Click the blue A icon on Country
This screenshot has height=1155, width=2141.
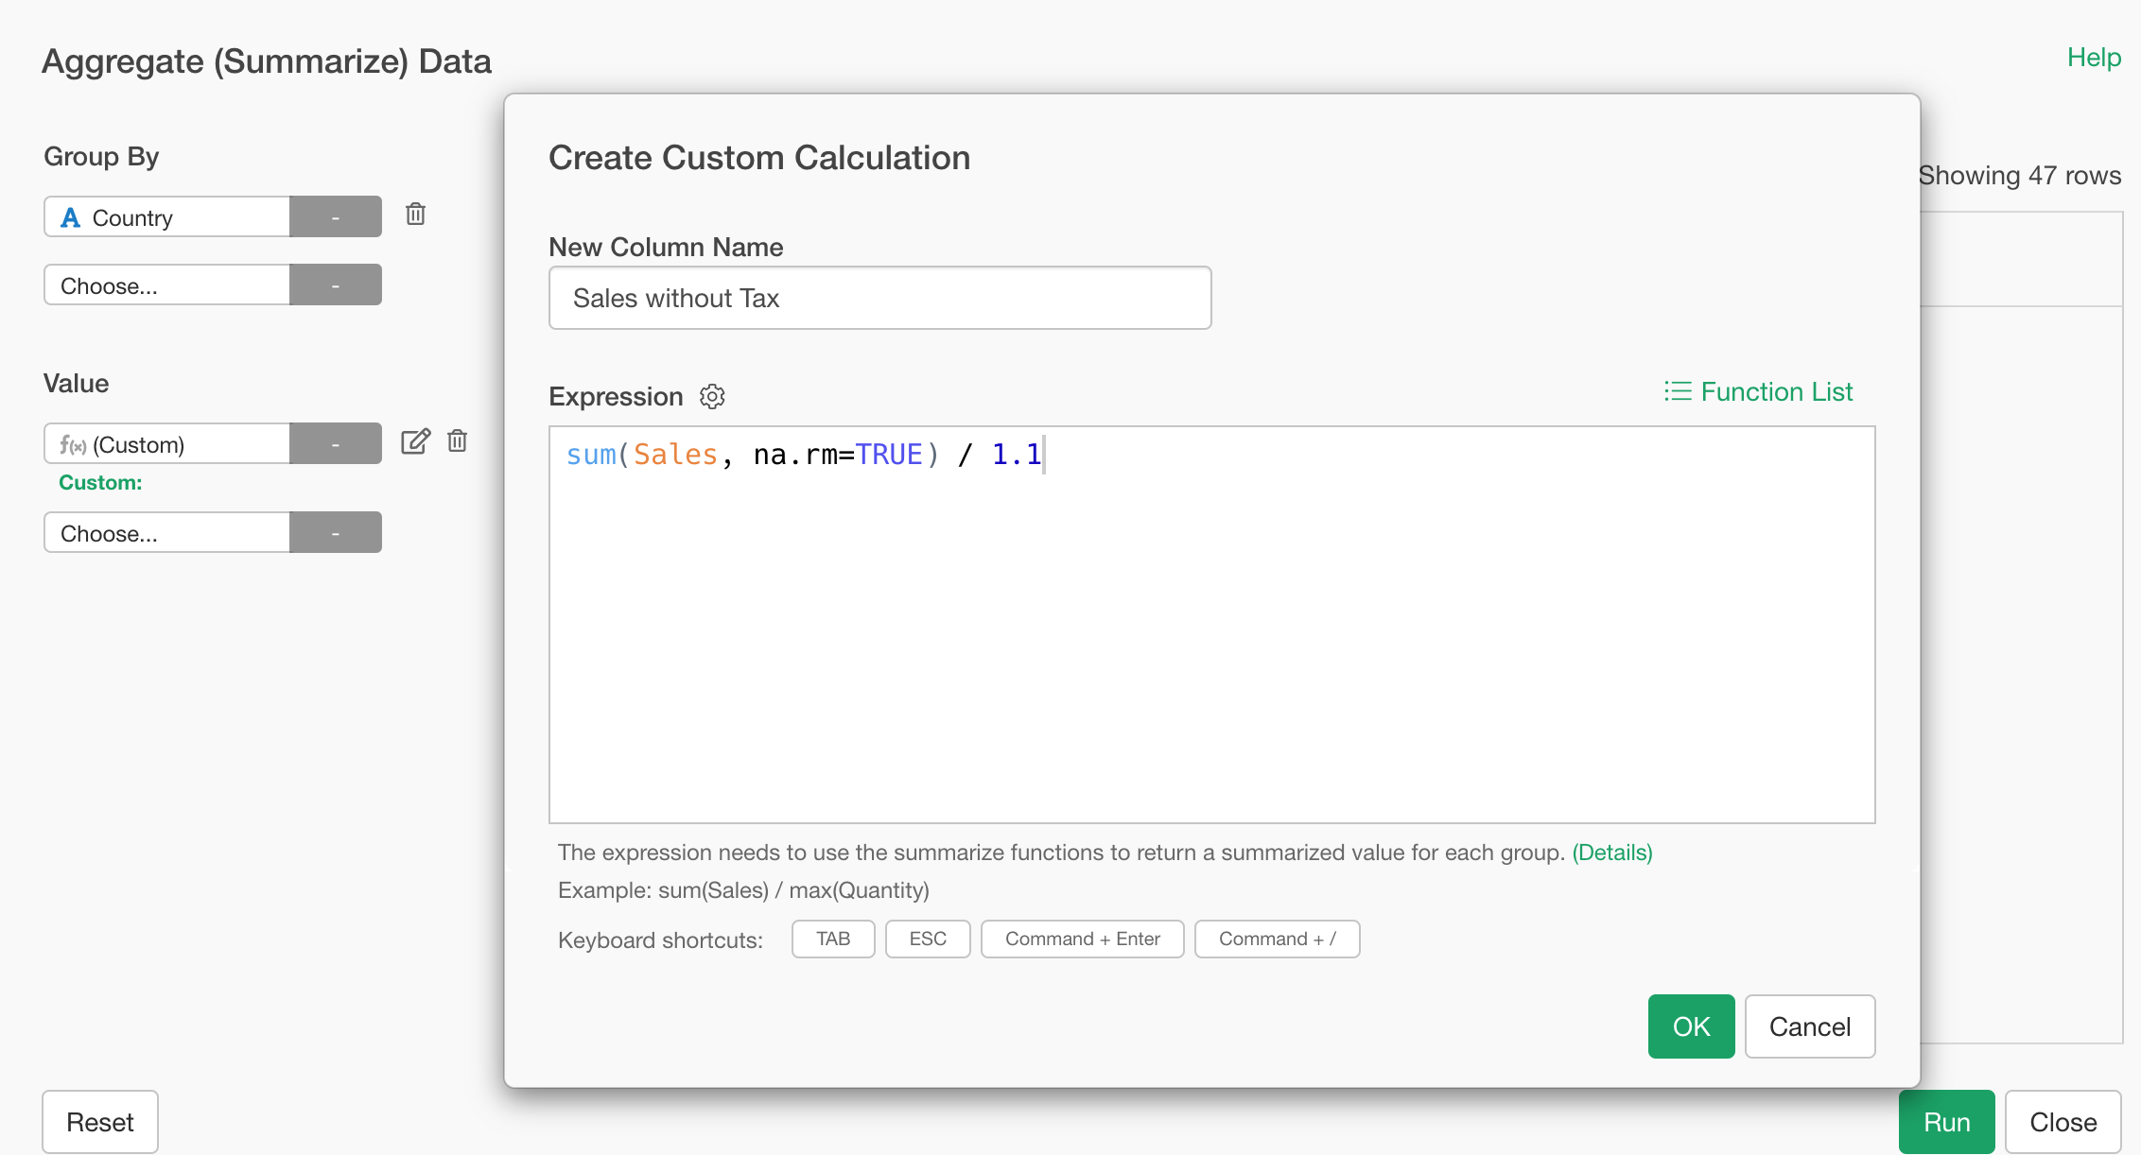pos(70,218)
